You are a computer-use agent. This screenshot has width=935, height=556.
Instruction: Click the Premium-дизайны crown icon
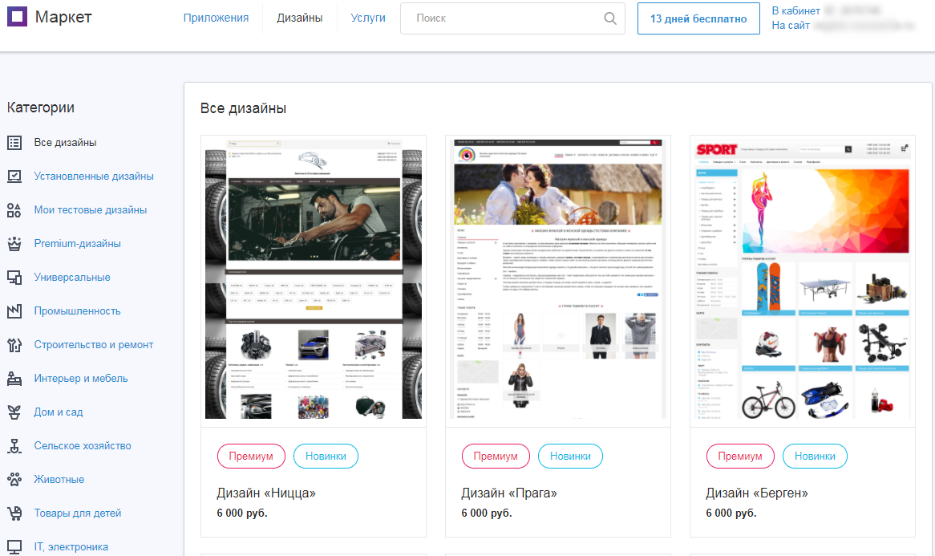pyautogui.click(x=14, y=244)
